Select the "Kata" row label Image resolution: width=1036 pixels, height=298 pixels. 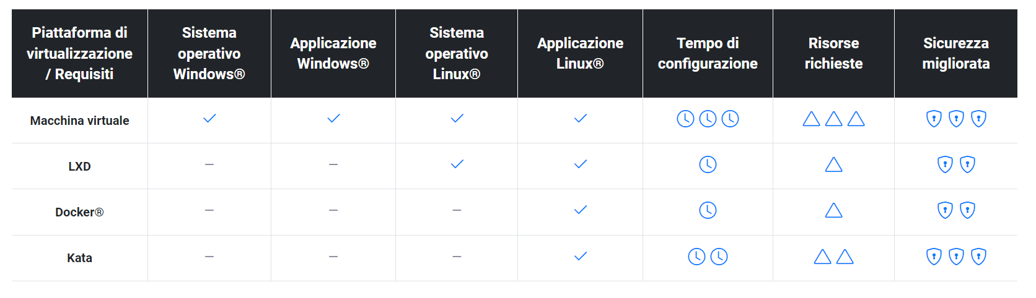coord(79,258)
